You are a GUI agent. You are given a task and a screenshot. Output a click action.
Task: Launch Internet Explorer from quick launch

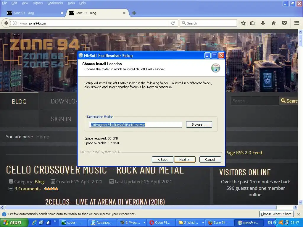[x=35, y=223]
